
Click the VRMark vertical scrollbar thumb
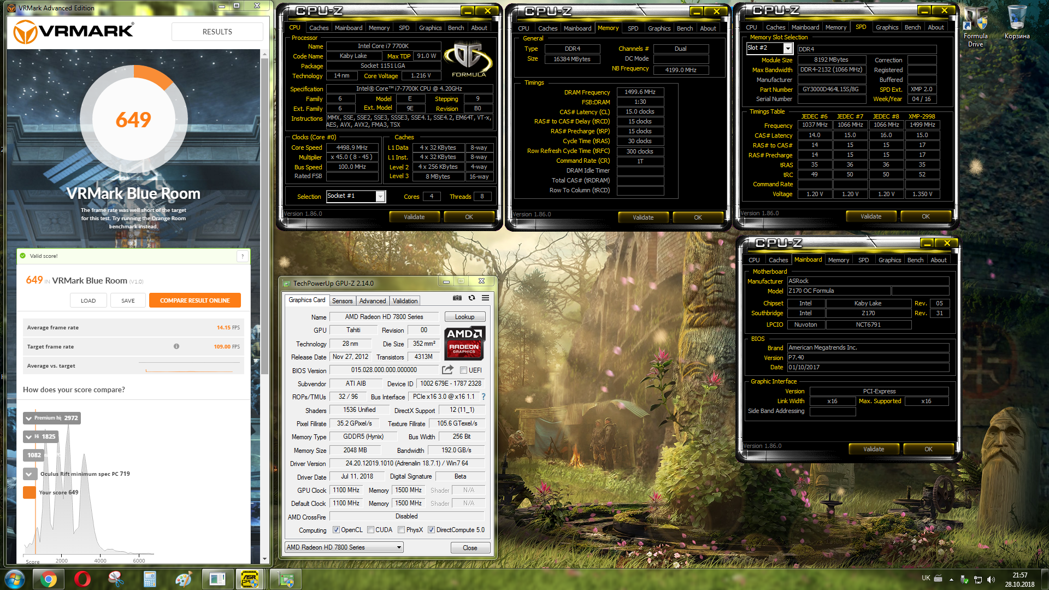coord(264,216)
